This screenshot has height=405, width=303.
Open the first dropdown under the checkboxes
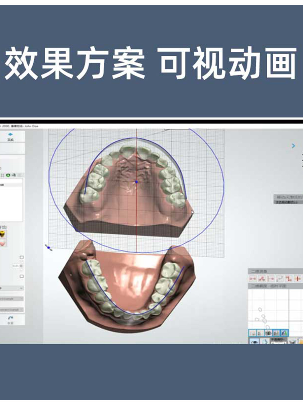pos(12,288)
